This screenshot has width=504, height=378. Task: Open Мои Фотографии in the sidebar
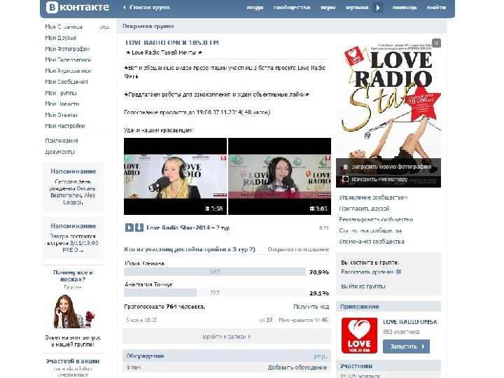67,49
